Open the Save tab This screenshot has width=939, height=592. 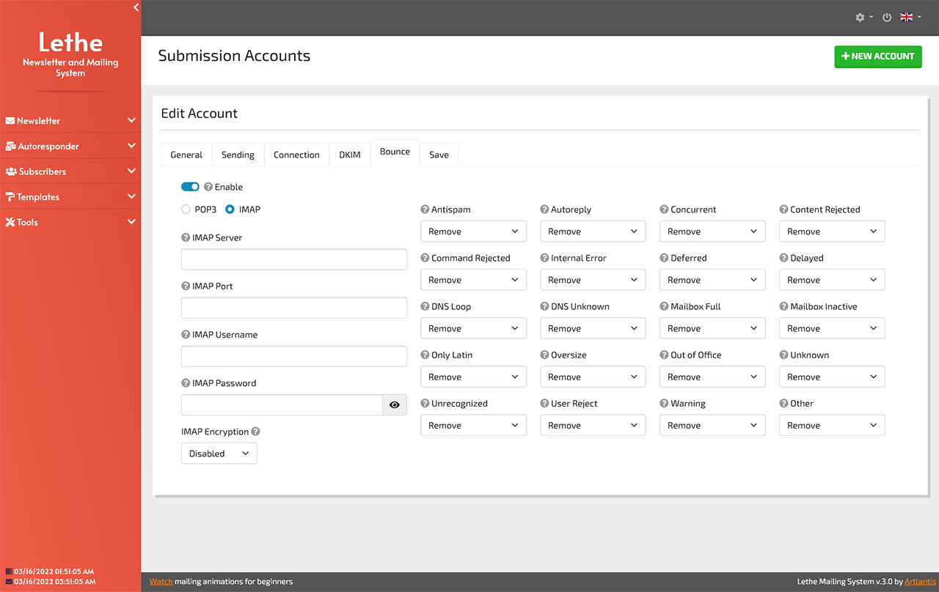[x=439, y=155]
